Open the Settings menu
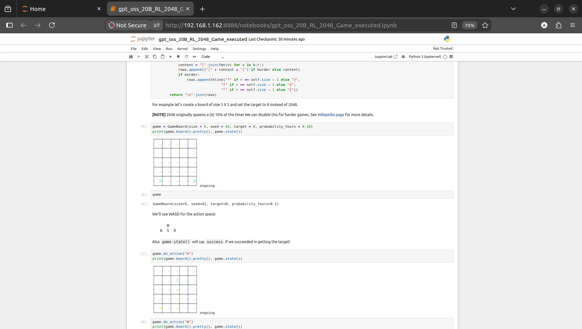This screenshot has height=329, width=582. [199, 49]
